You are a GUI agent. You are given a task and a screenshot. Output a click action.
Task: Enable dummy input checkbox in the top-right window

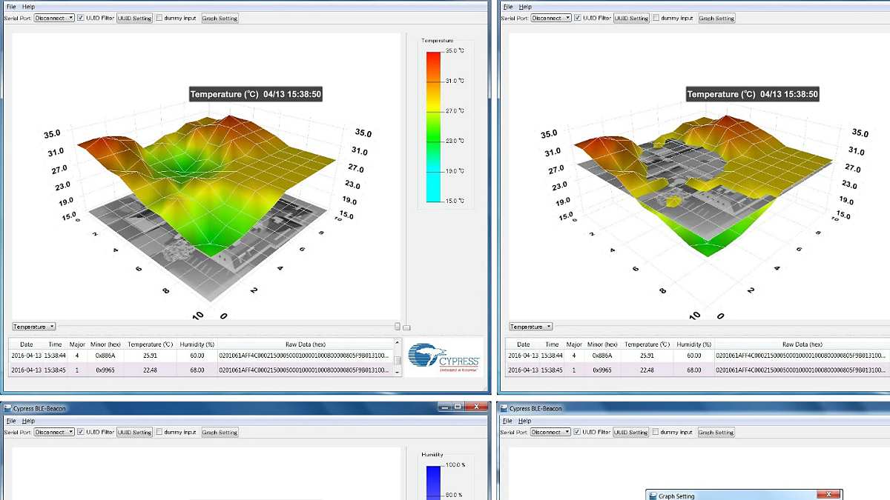coord(656,18)
